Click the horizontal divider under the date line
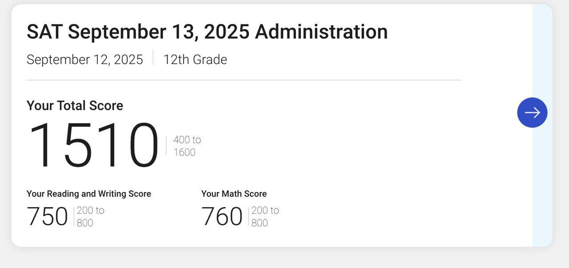This screenshot has height=268, width=569. click(244, 80)
